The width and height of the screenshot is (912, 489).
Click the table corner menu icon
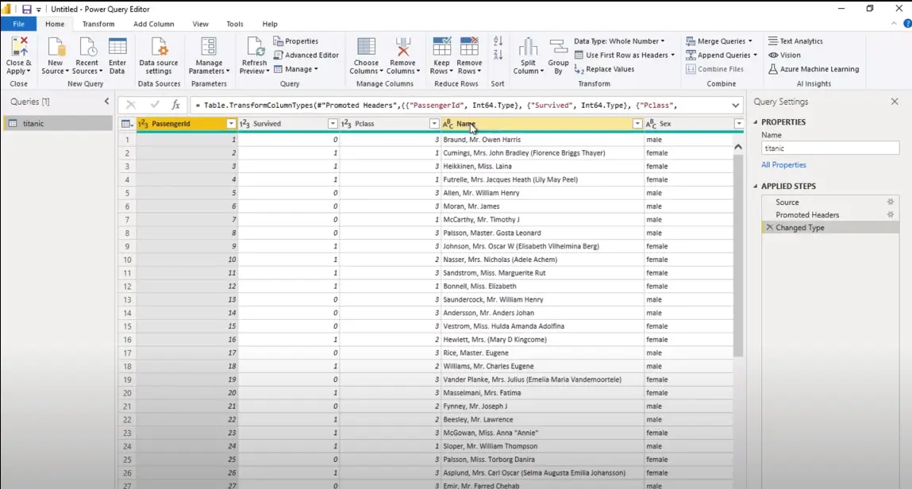pos(126,124)
